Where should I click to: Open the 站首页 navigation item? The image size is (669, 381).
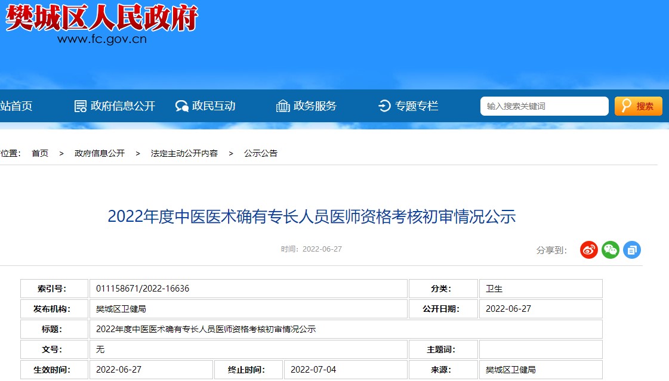[16, 106]
